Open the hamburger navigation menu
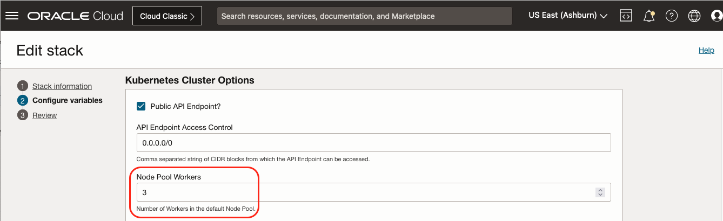723x221 pixels. click(x=12, y=16)
